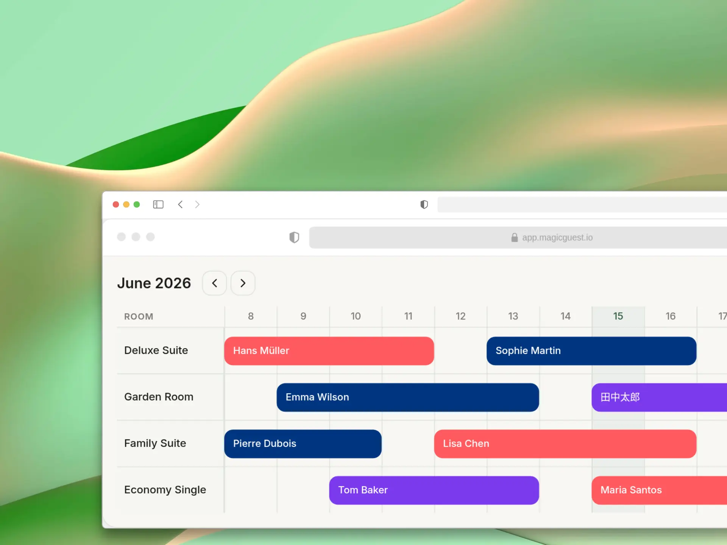This screenshot has height=545, width=727.
Task: Open Hans Müller reservation bar
Action: 329,351
